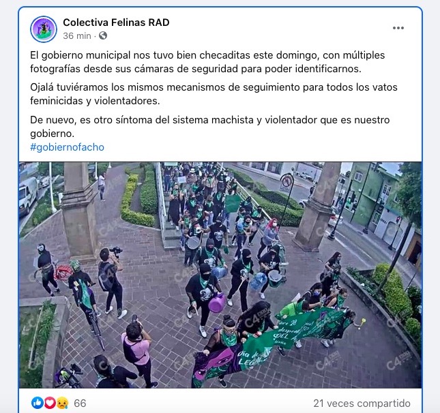This screenshot has width=440, height=413.
Task: Click the red heart Love reaction icon
Action: click(x=50, y=403)
